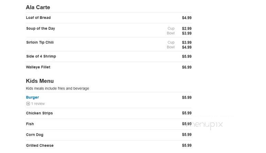The image size is (266, 153).
Task: Select the Chicken Strips kids item
Action: 39,113
